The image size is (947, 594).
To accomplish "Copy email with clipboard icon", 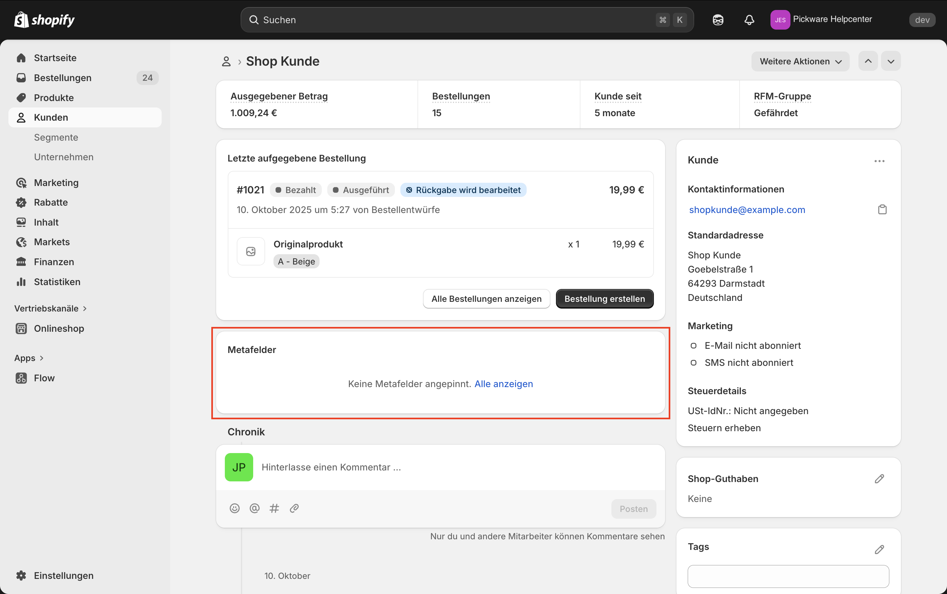I will (882, 209).
